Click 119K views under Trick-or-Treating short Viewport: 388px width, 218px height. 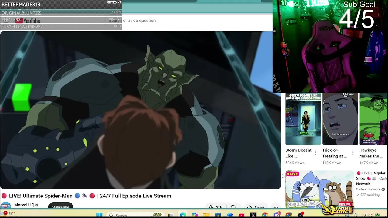[x=332, y=163]
